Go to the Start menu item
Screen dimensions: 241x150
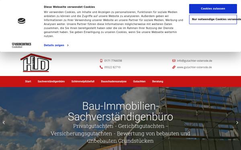[28, 82]
